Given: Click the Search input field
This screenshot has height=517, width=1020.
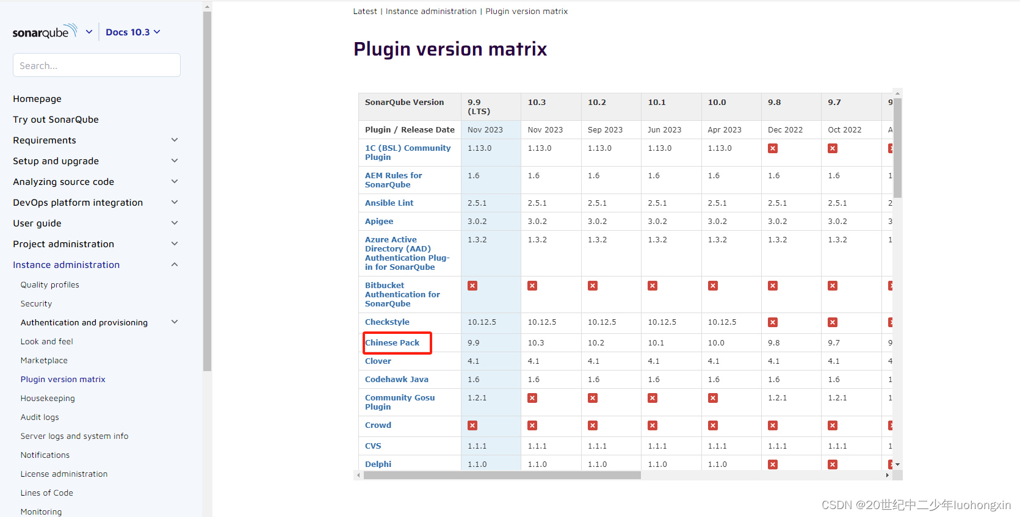Looking at the screenshot, I should point(96,65).
